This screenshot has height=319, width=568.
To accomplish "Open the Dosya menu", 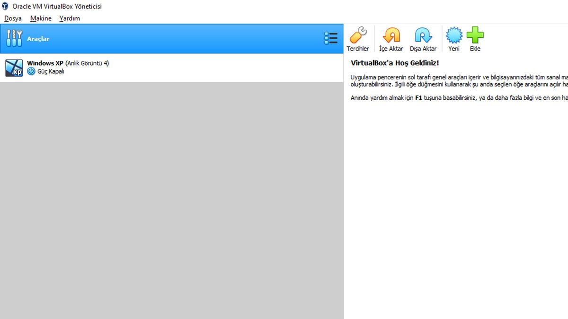I will tap(12, 18).
